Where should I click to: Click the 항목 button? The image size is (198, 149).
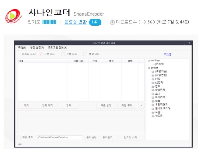click(69, 105)
